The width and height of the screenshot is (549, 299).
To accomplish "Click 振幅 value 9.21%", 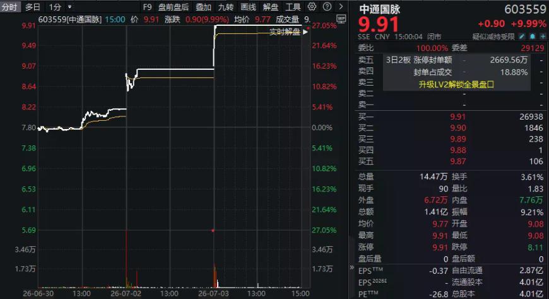I will pyautogui.click(x=532, y=212).
